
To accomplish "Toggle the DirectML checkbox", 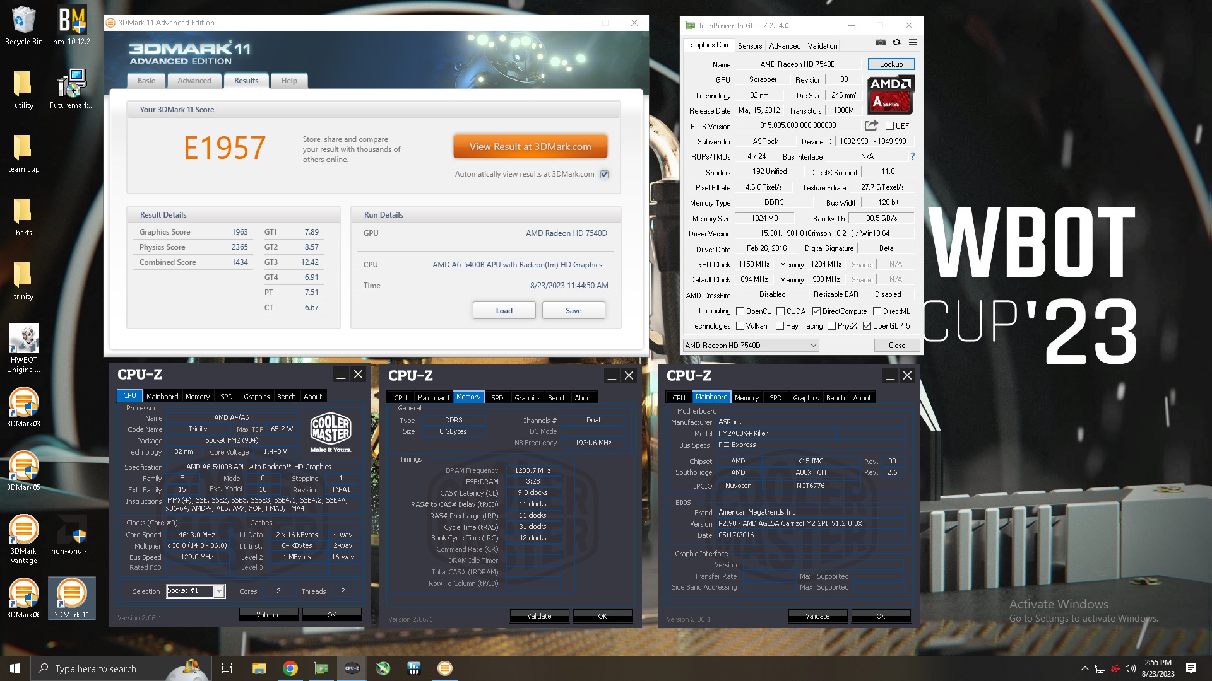I will [877, 311].
